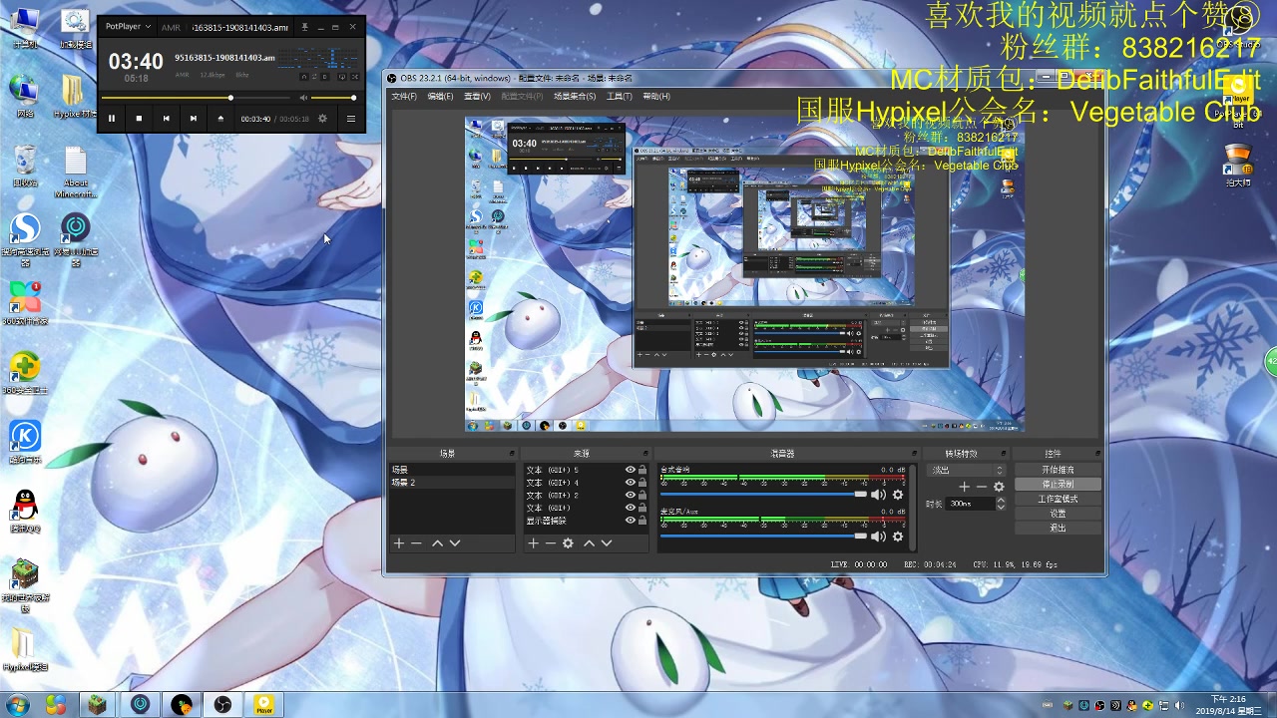Pop out 场景 dock panel icon
The width and height of the screenshot is (1277, 718).
click(x=512, y=454)
